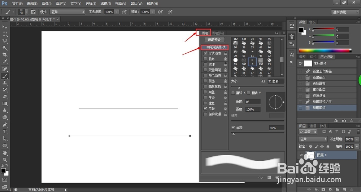The width and height of the screenshot is (361, 192).
Task: Select the Magic Wand tool
Action: (5, 48)
